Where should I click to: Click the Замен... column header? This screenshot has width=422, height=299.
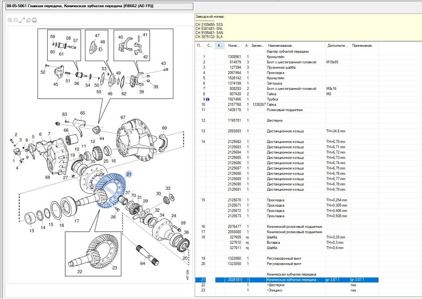pyautogui.click(x=257, y=46)
